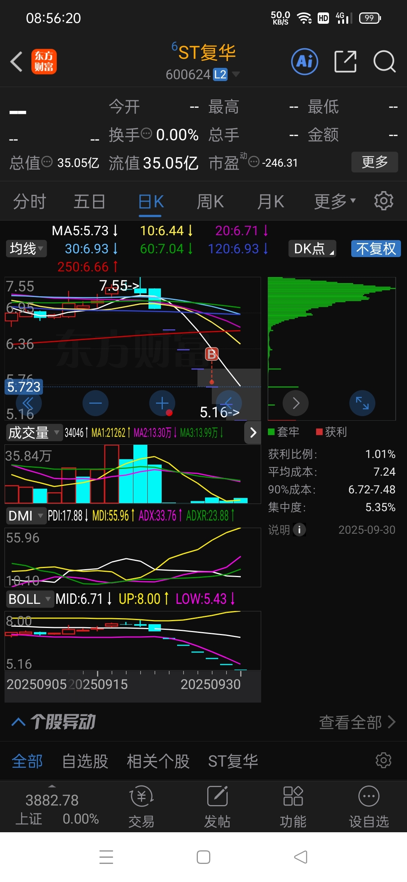Open DMI indicator dropdown

[x=26, y=516]
